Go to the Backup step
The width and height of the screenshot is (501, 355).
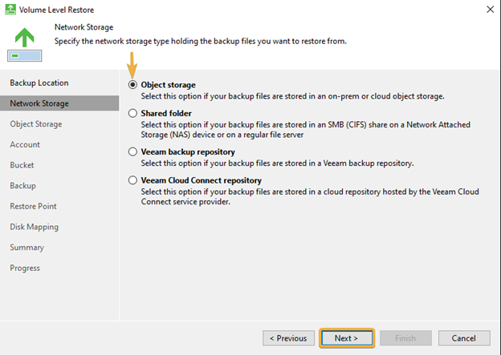22,186
